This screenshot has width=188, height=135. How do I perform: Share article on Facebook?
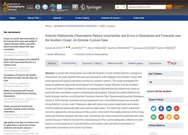(161, 108)
